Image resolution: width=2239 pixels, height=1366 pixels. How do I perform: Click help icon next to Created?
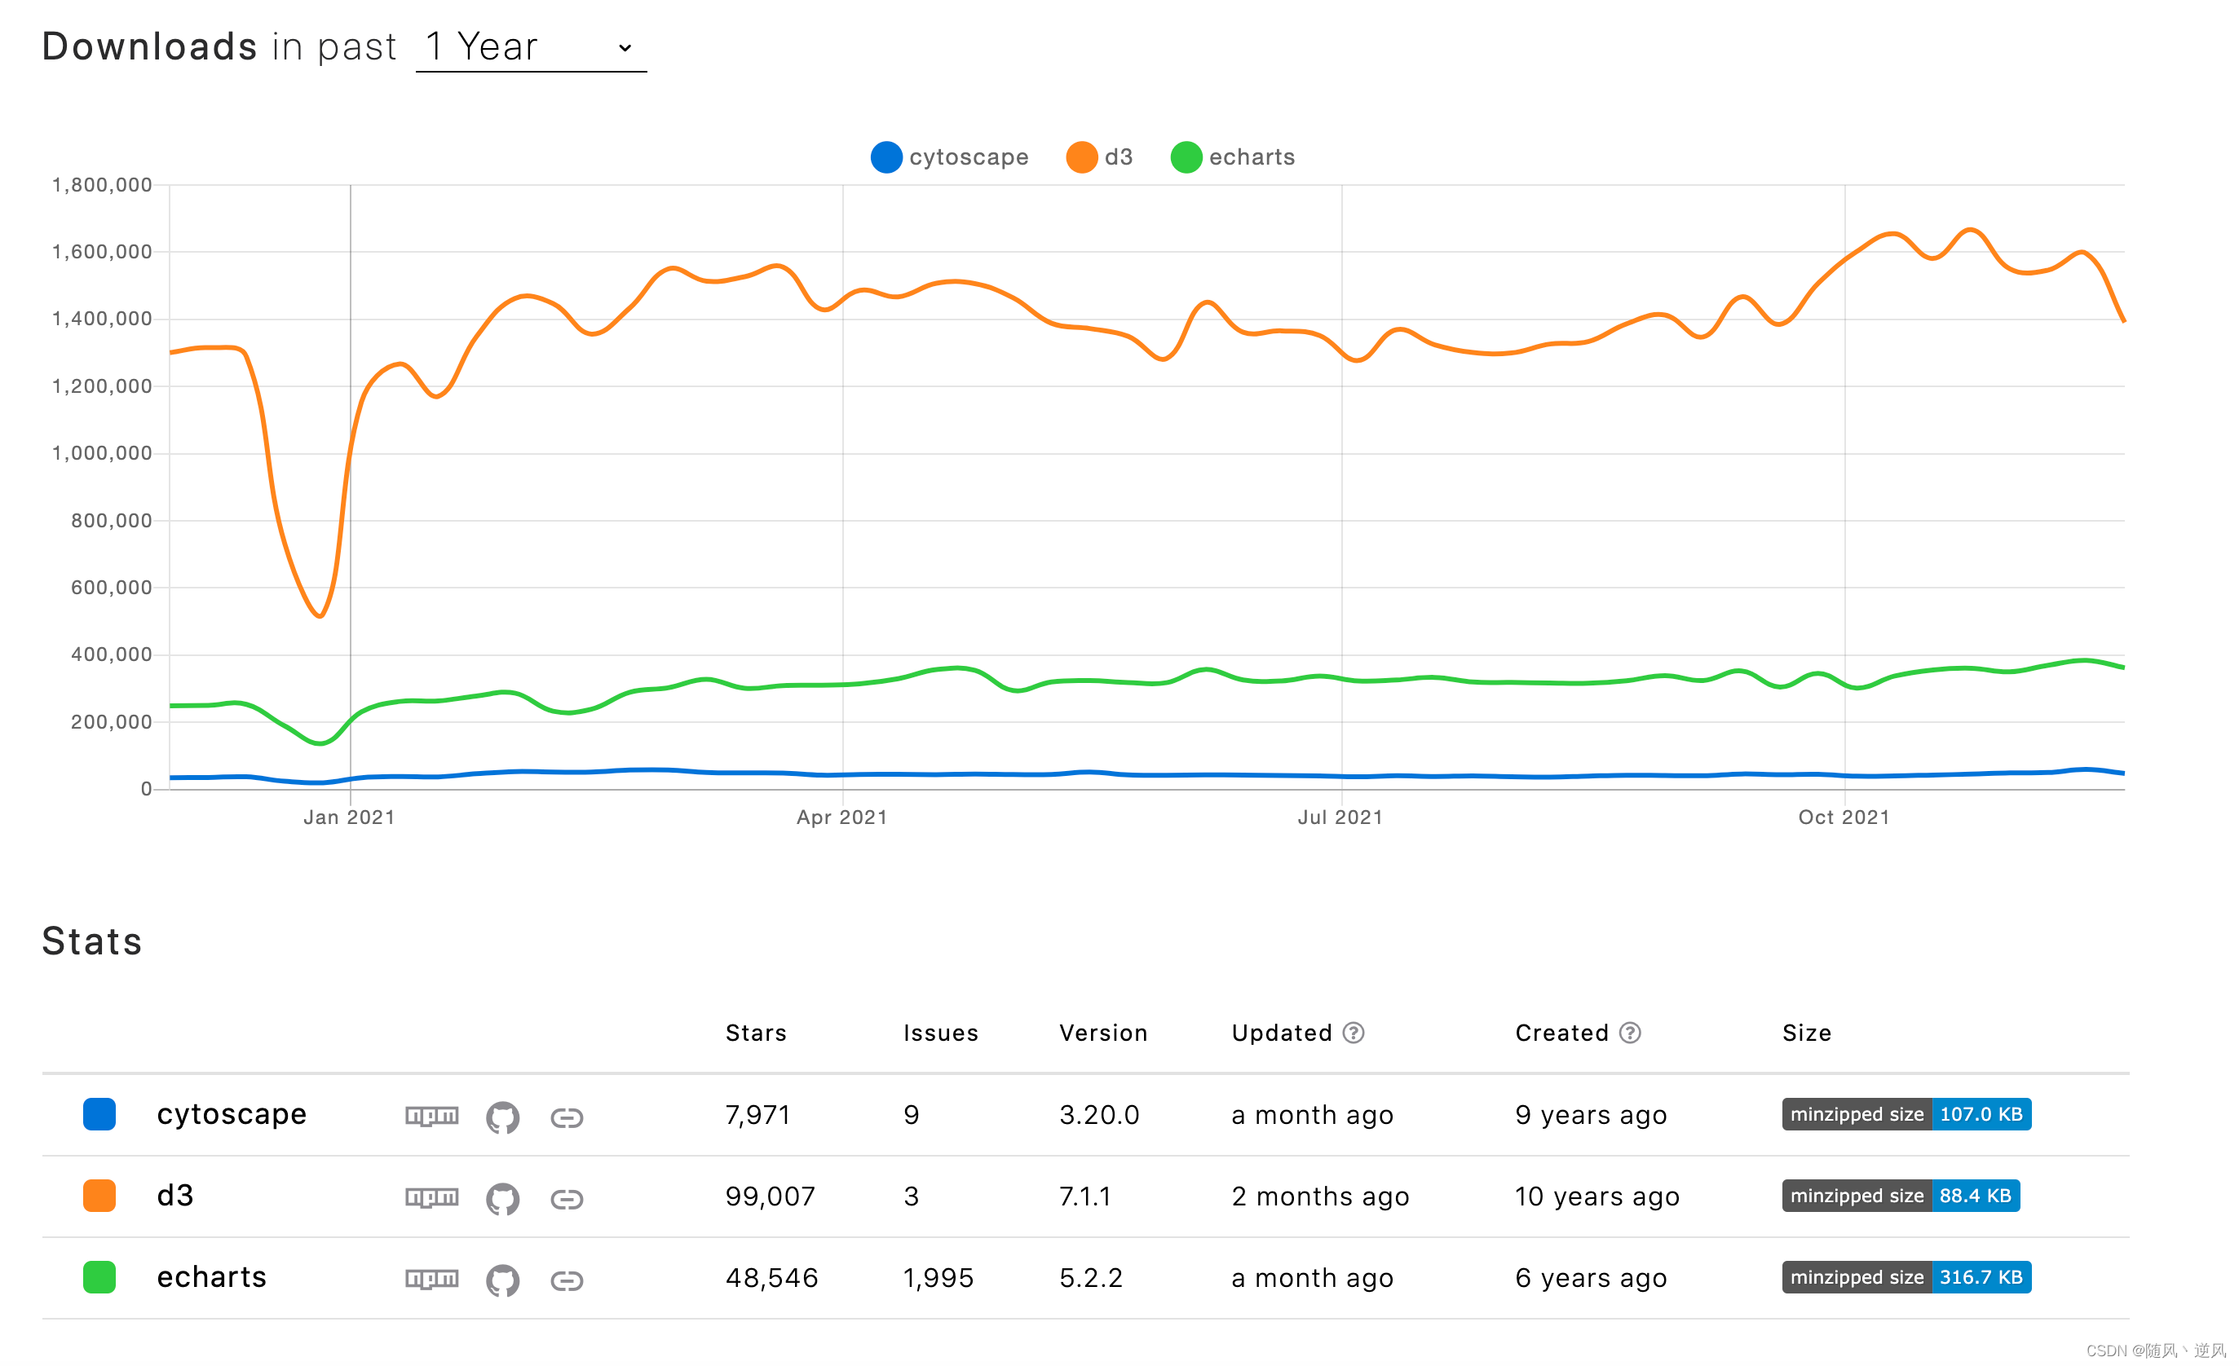[x=1630, y=1033]
